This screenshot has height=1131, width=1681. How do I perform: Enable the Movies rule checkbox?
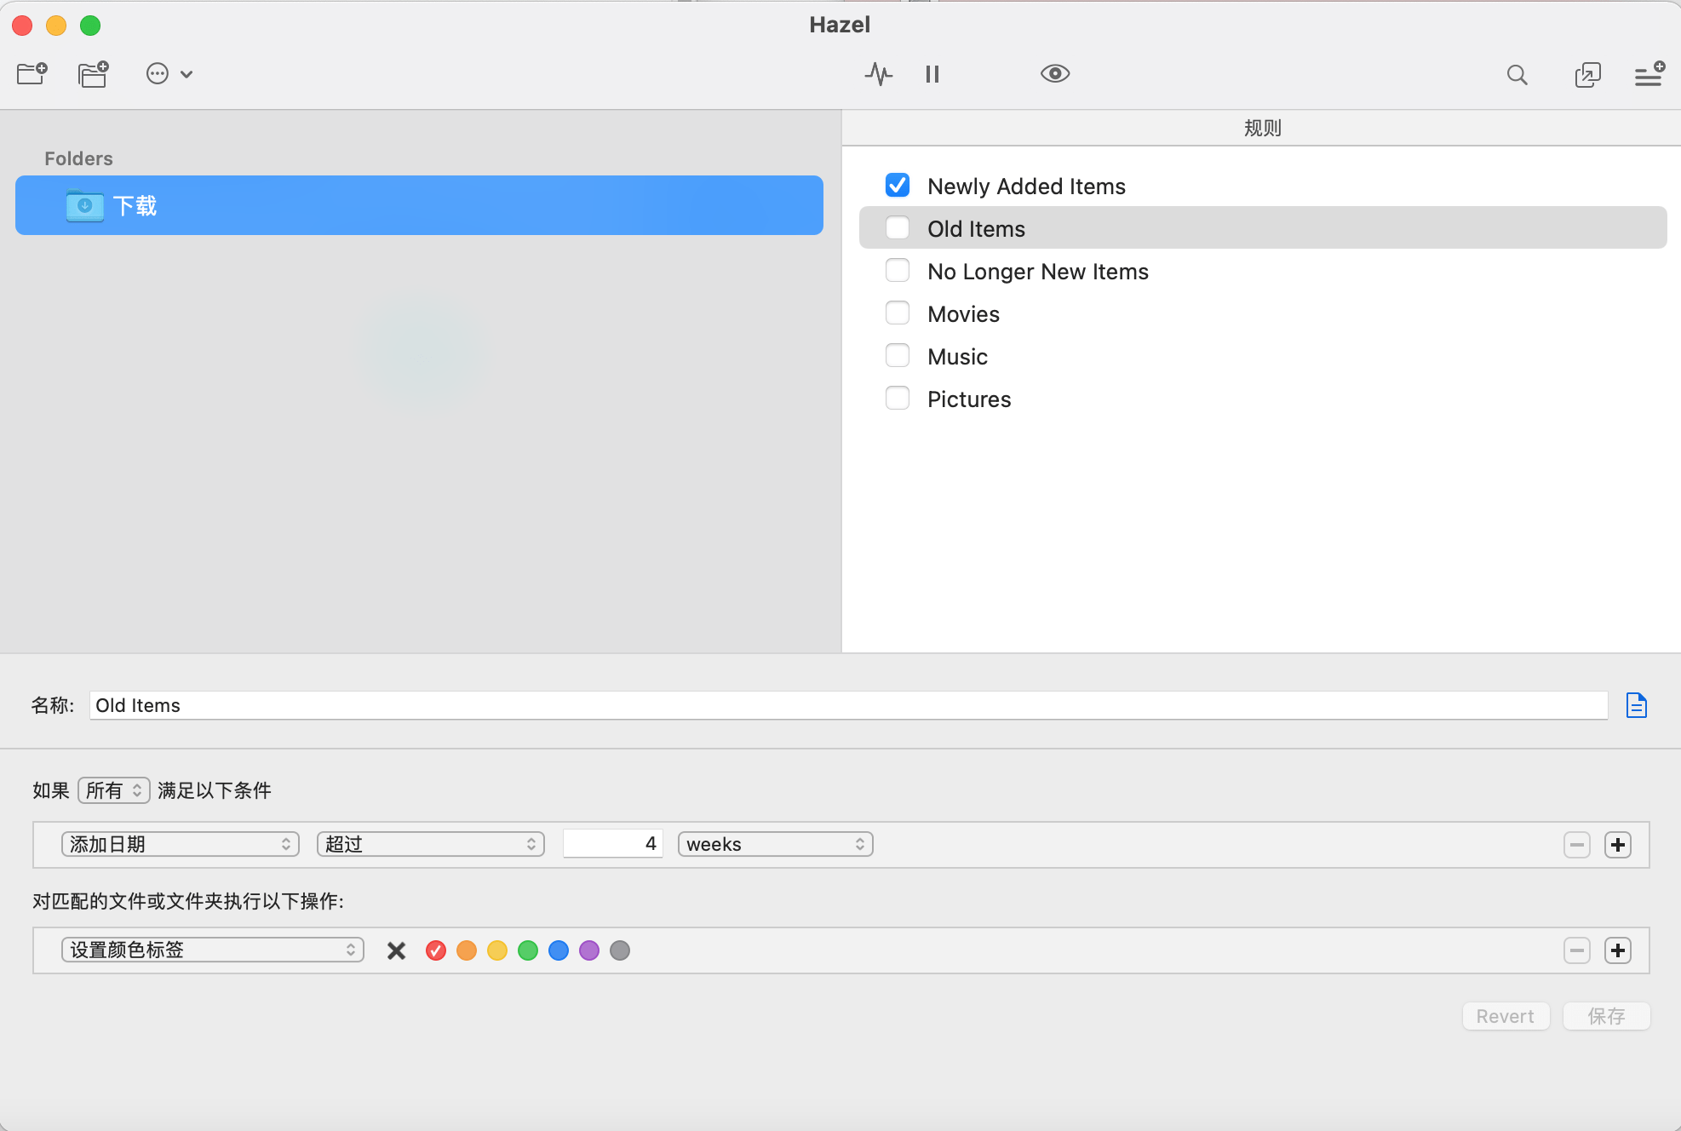tap(898, 313)
